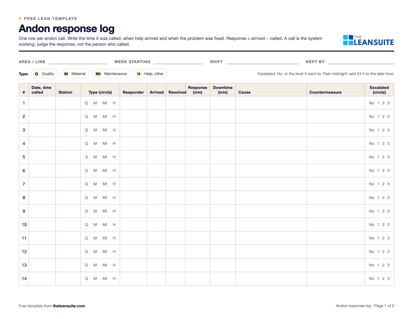Circle No escalation in row 12

click(x=372, y=252)
